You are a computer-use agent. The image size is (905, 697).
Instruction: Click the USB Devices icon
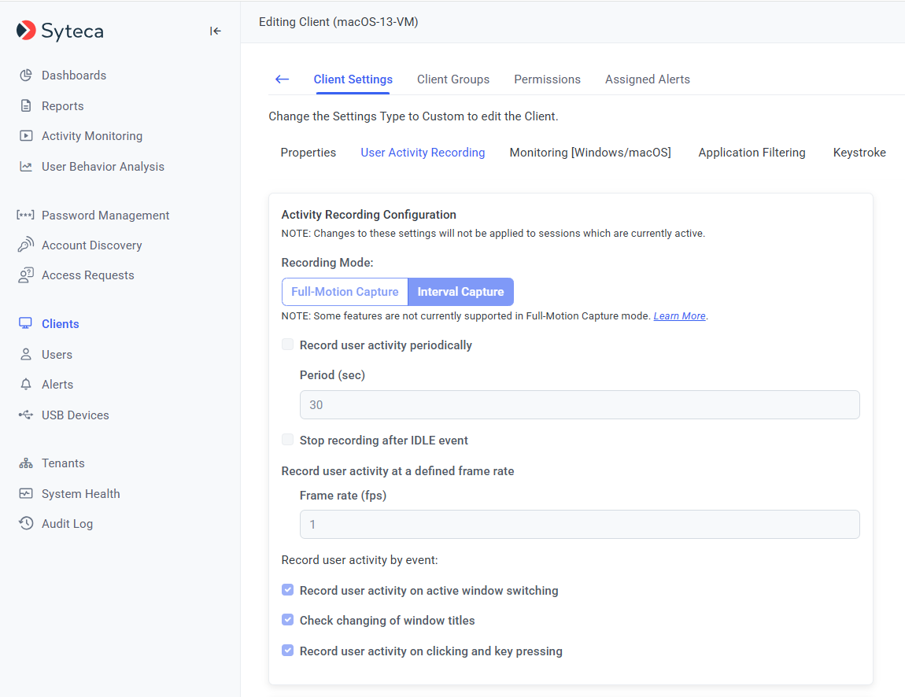click(x=26, y=415)
